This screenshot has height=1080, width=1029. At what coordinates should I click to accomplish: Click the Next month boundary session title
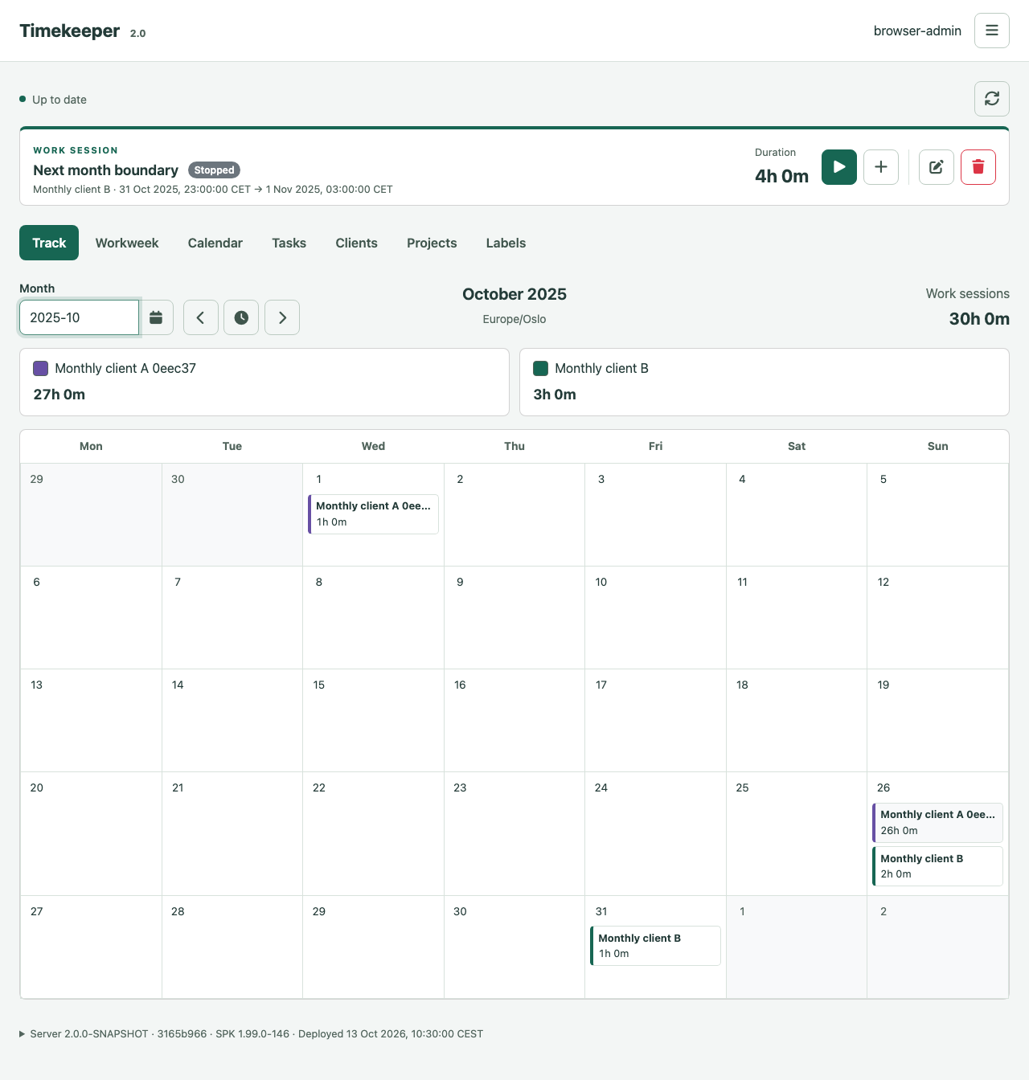tap(105, 170)
